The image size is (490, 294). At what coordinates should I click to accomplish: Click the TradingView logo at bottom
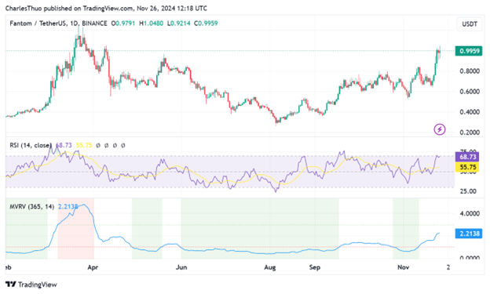[x=31, y=285]
